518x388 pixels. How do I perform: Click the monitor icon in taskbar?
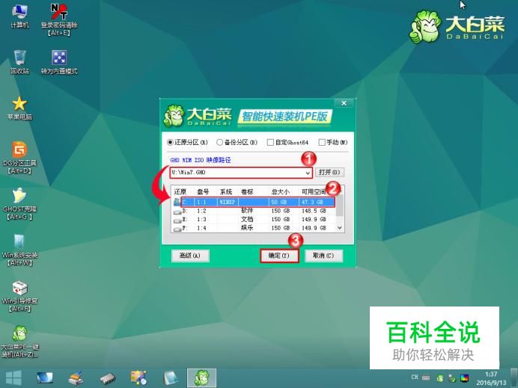tap(45, 378)
